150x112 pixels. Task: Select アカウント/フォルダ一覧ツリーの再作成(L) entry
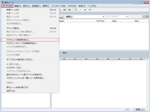click(30, 78)
